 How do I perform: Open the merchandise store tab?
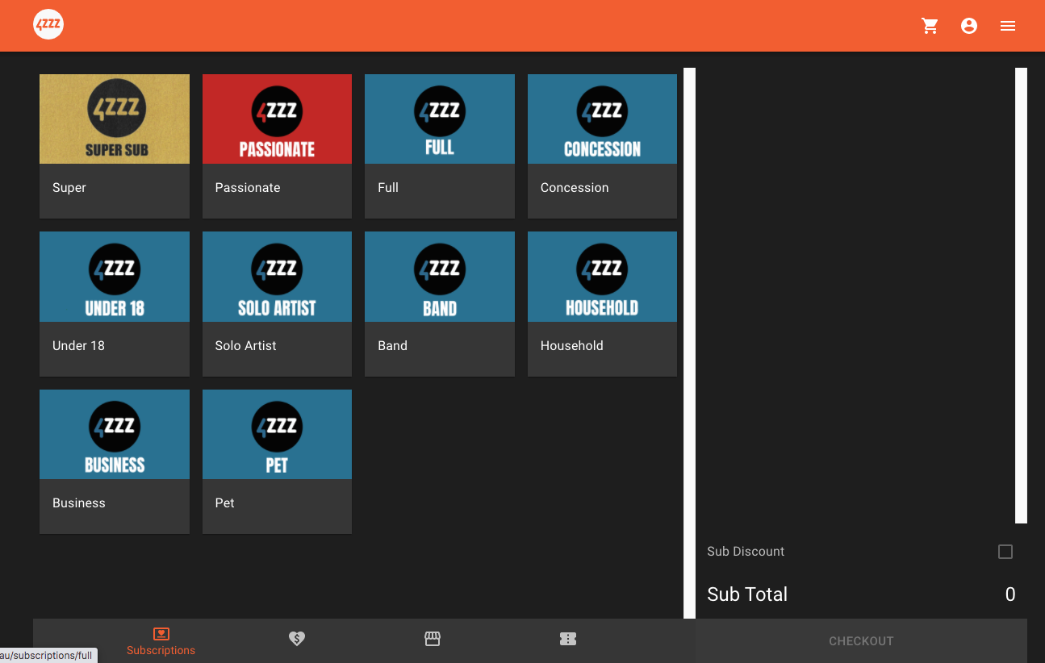coord(433,639)
